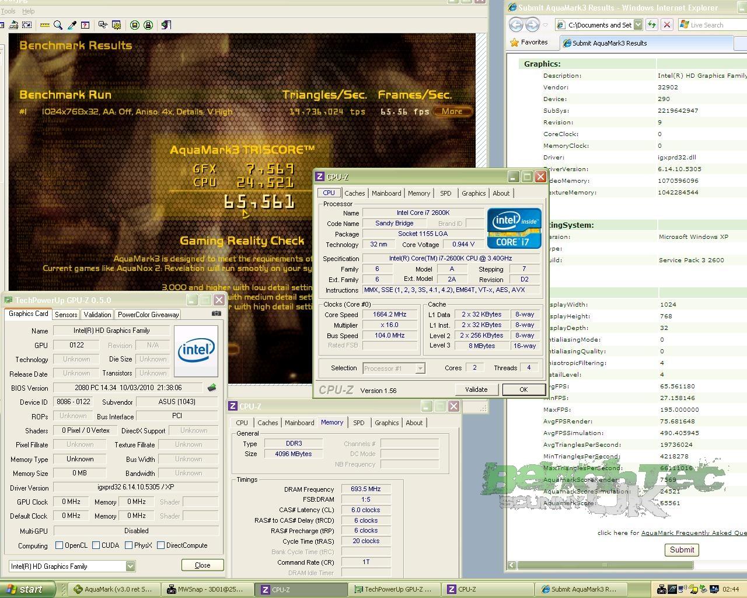The image size is (747, 598).
Task: Click the yellow wireless network tray icon
Action: coord(693,589)
